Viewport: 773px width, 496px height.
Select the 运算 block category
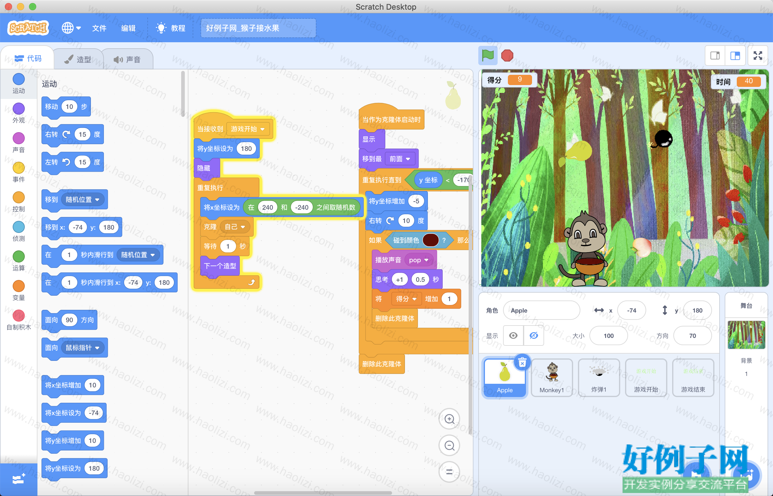tap(19, 261)
